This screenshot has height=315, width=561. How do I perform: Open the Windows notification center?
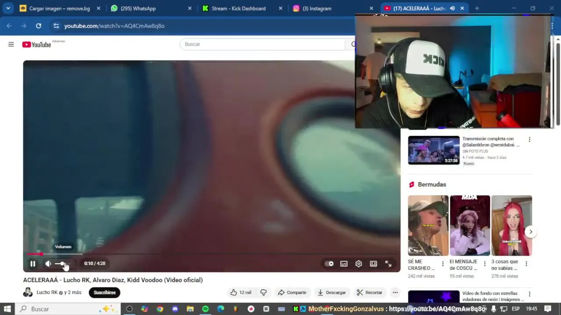pyautogui.click(x=548, y=309)
